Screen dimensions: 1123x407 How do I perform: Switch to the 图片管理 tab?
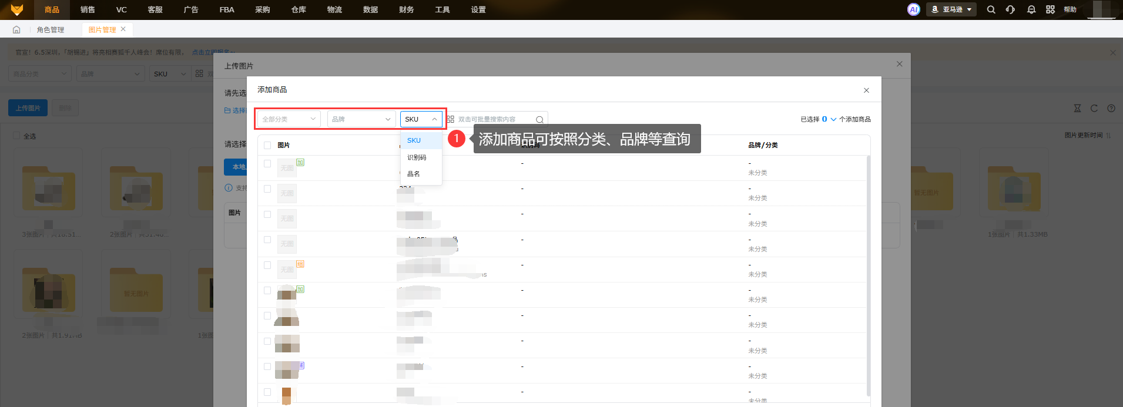coord(102,29)
